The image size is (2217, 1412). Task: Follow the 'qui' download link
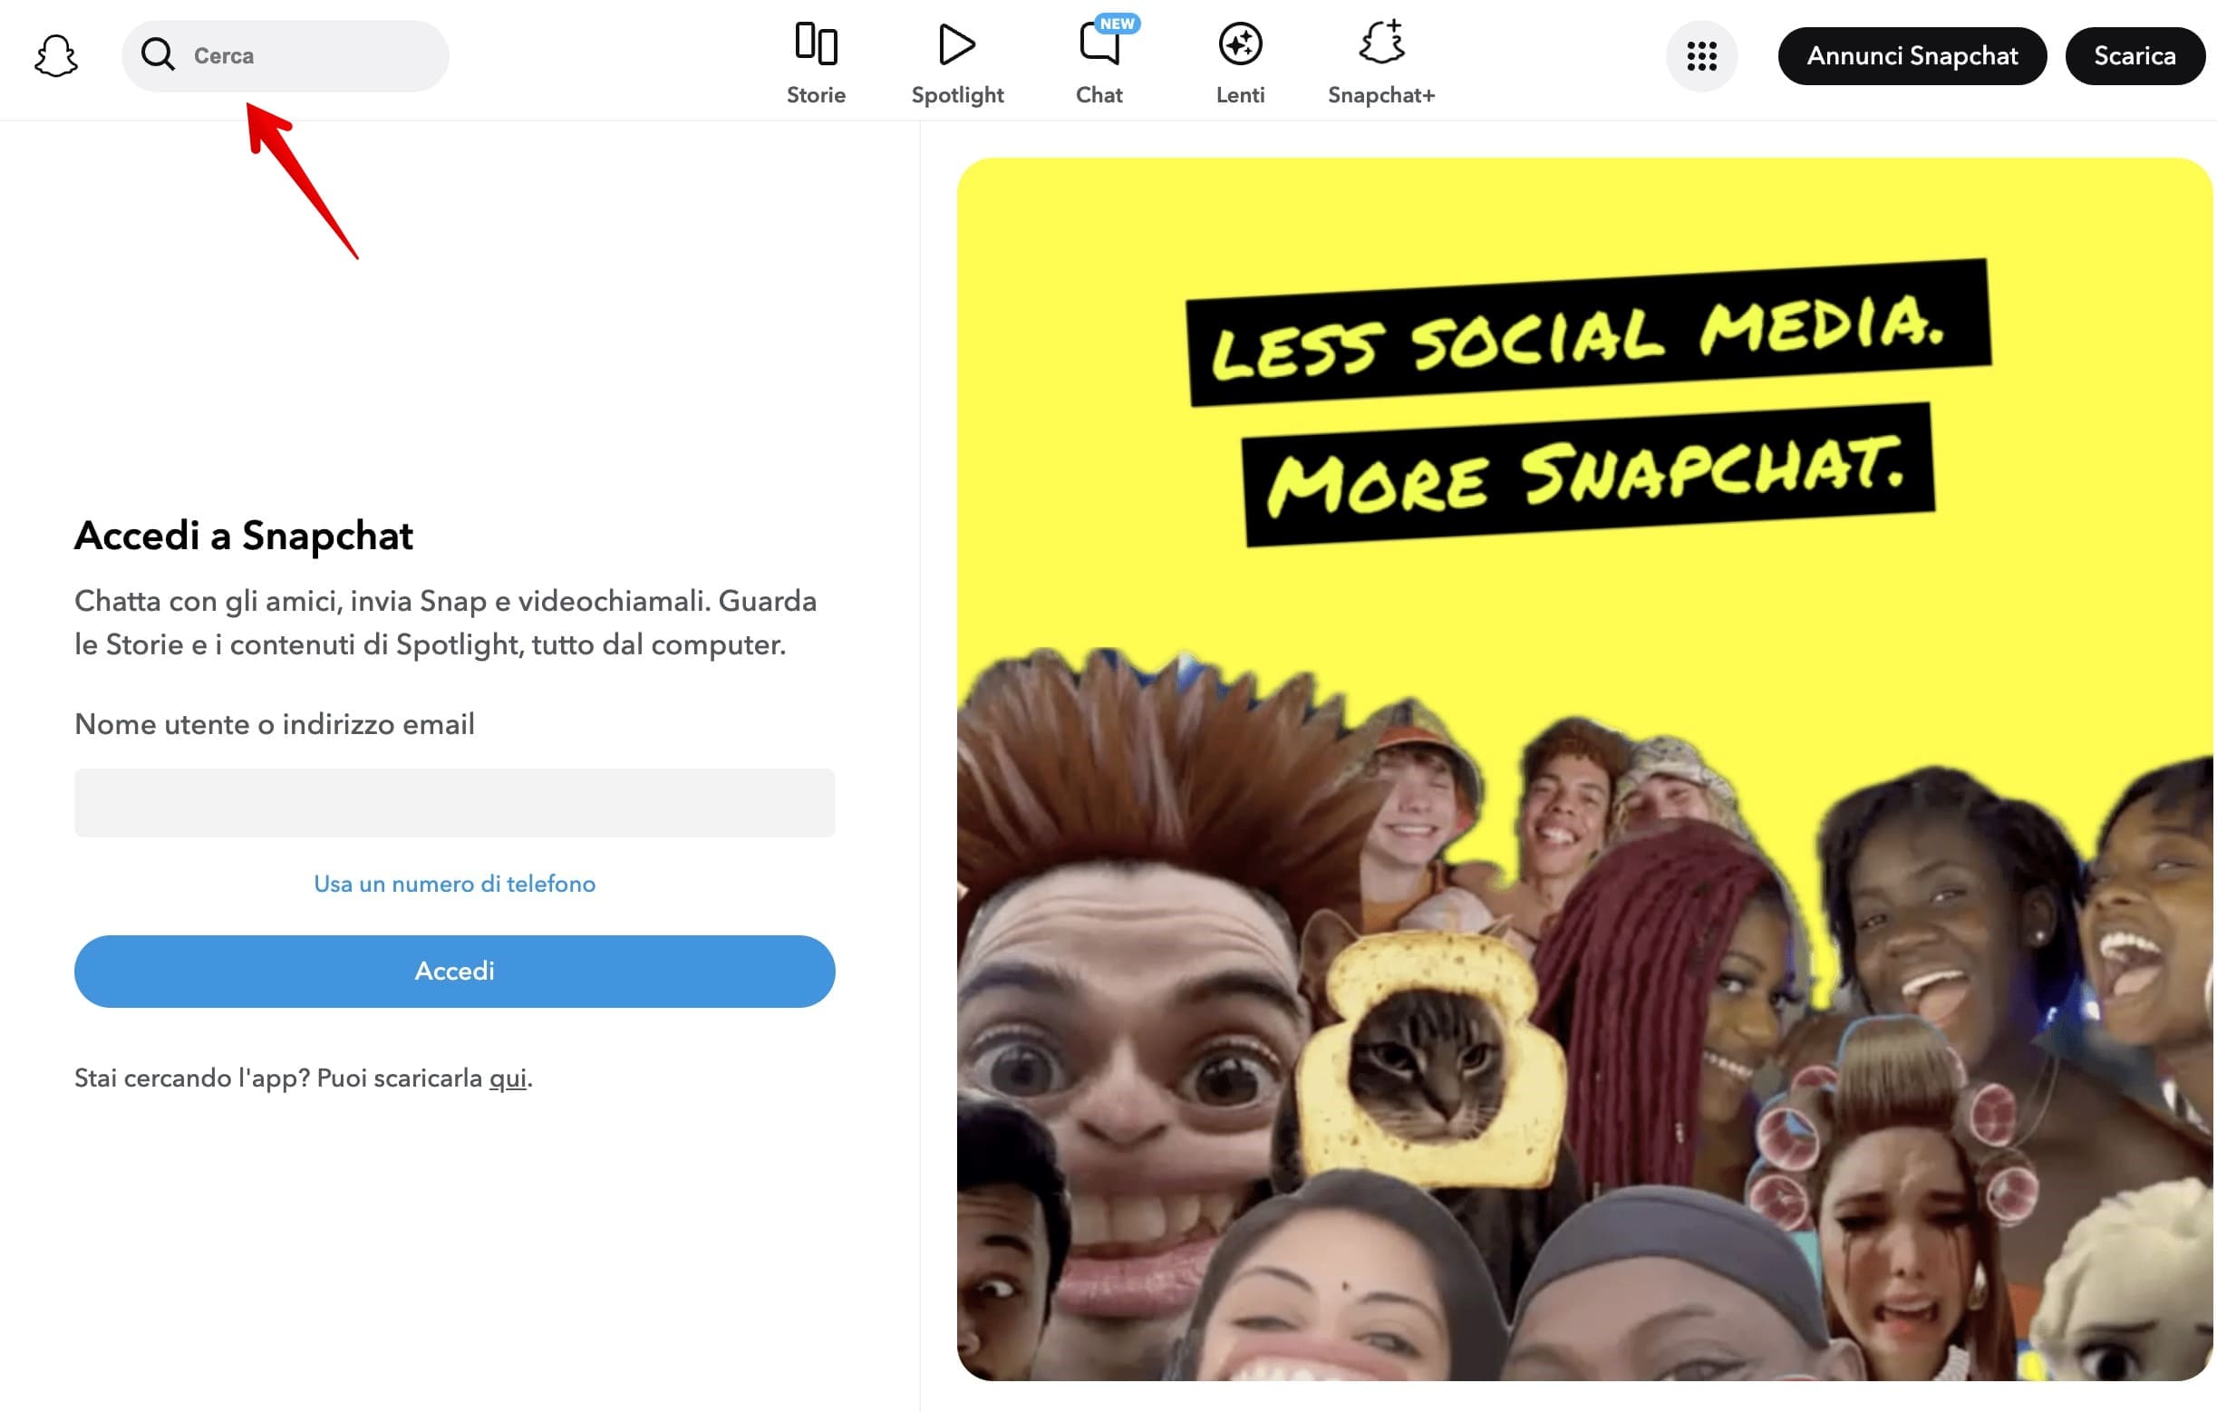tap(508, 1078)
